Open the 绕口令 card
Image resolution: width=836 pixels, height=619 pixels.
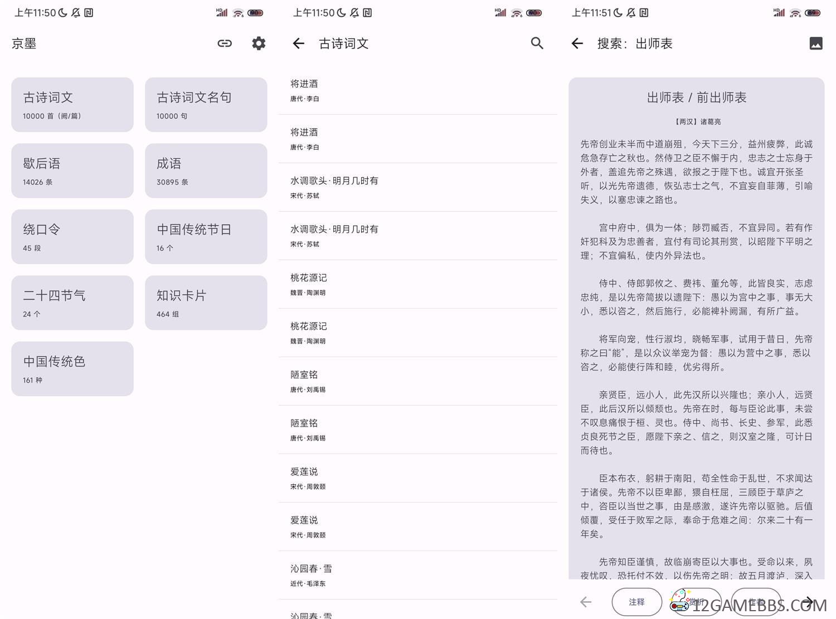click(72, 237)
